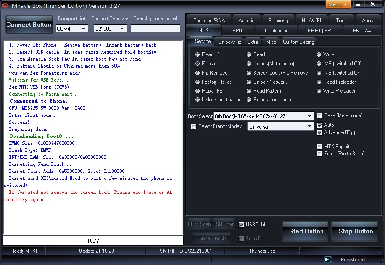Open the Mstar/W tab
This screenshot has width=385, height=265.
pyautogui.click(x=362, y=31)
